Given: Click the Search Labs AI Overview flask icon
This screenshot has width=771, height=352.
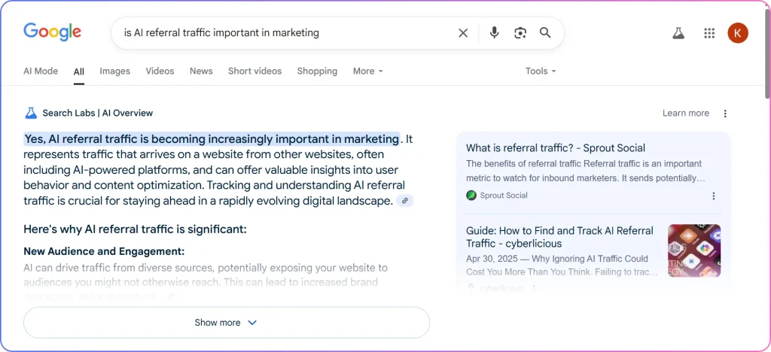Looking at the screenshot, I should (x=30, y=113).
